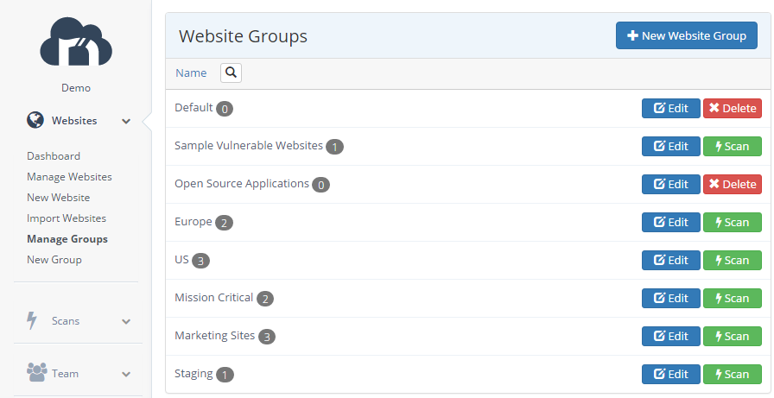Edit the Sample Vulnerable Websites group
Image resolution: width=774 pixels, height=398 pixels.
(x=671, y=146)
